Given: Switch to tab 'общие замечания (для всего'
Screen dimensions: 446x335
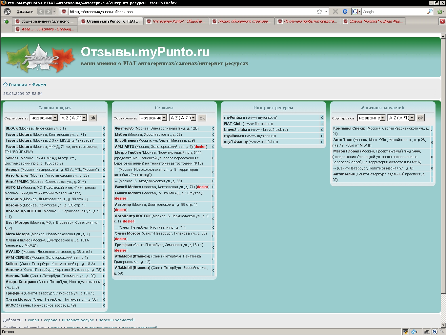Looking at the screenshot, I should click(45, 21).
